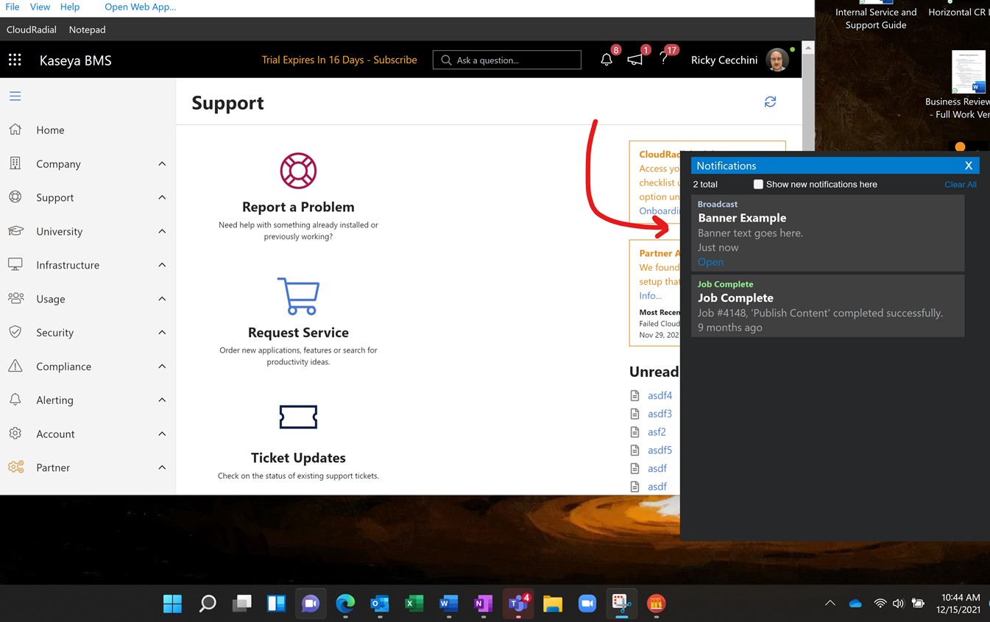Open Microsoft Edge from taskbar
This screenshot has height=622, width=990.
[344, 604]
